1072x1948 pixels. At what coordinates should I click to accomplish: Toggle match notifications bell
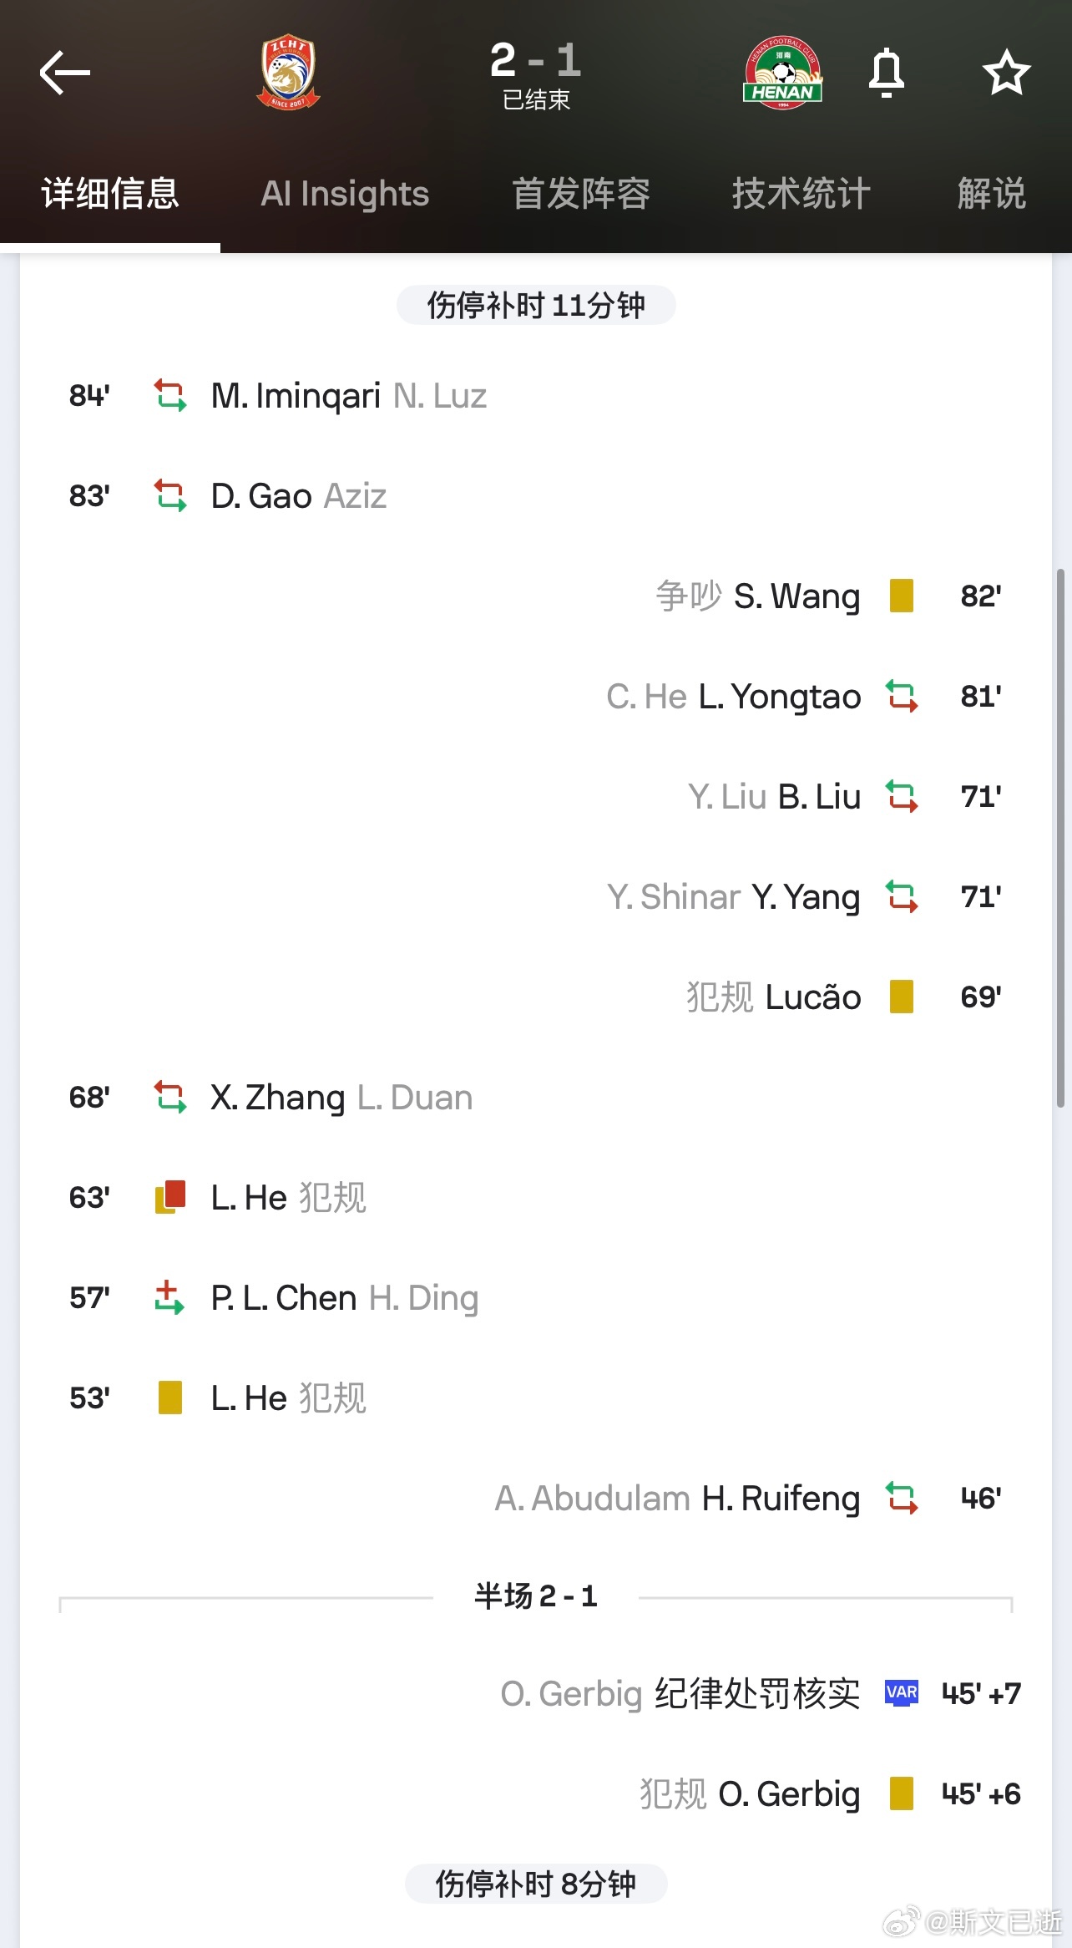coord(887,73)
